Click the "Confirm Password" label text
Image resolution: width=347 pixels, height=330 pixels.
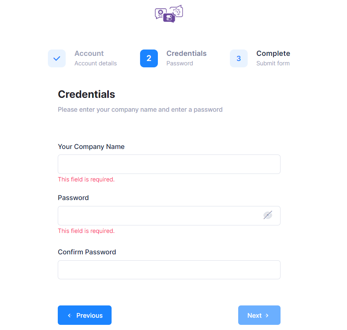point(87,252)
